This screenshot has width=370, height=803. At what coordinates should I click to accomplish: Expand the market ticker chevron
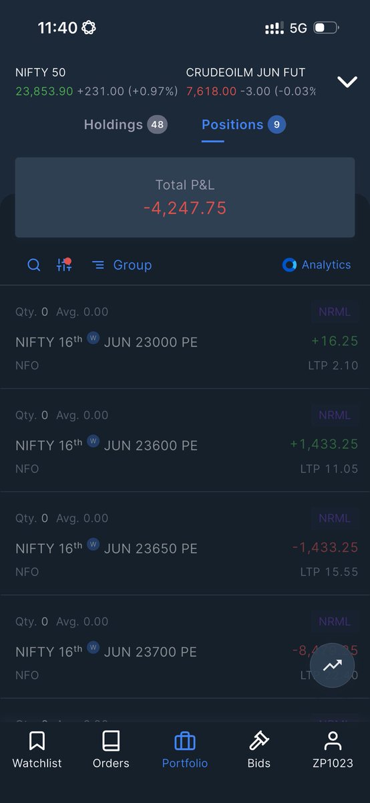pyautogui.click(x=347, y=82)
